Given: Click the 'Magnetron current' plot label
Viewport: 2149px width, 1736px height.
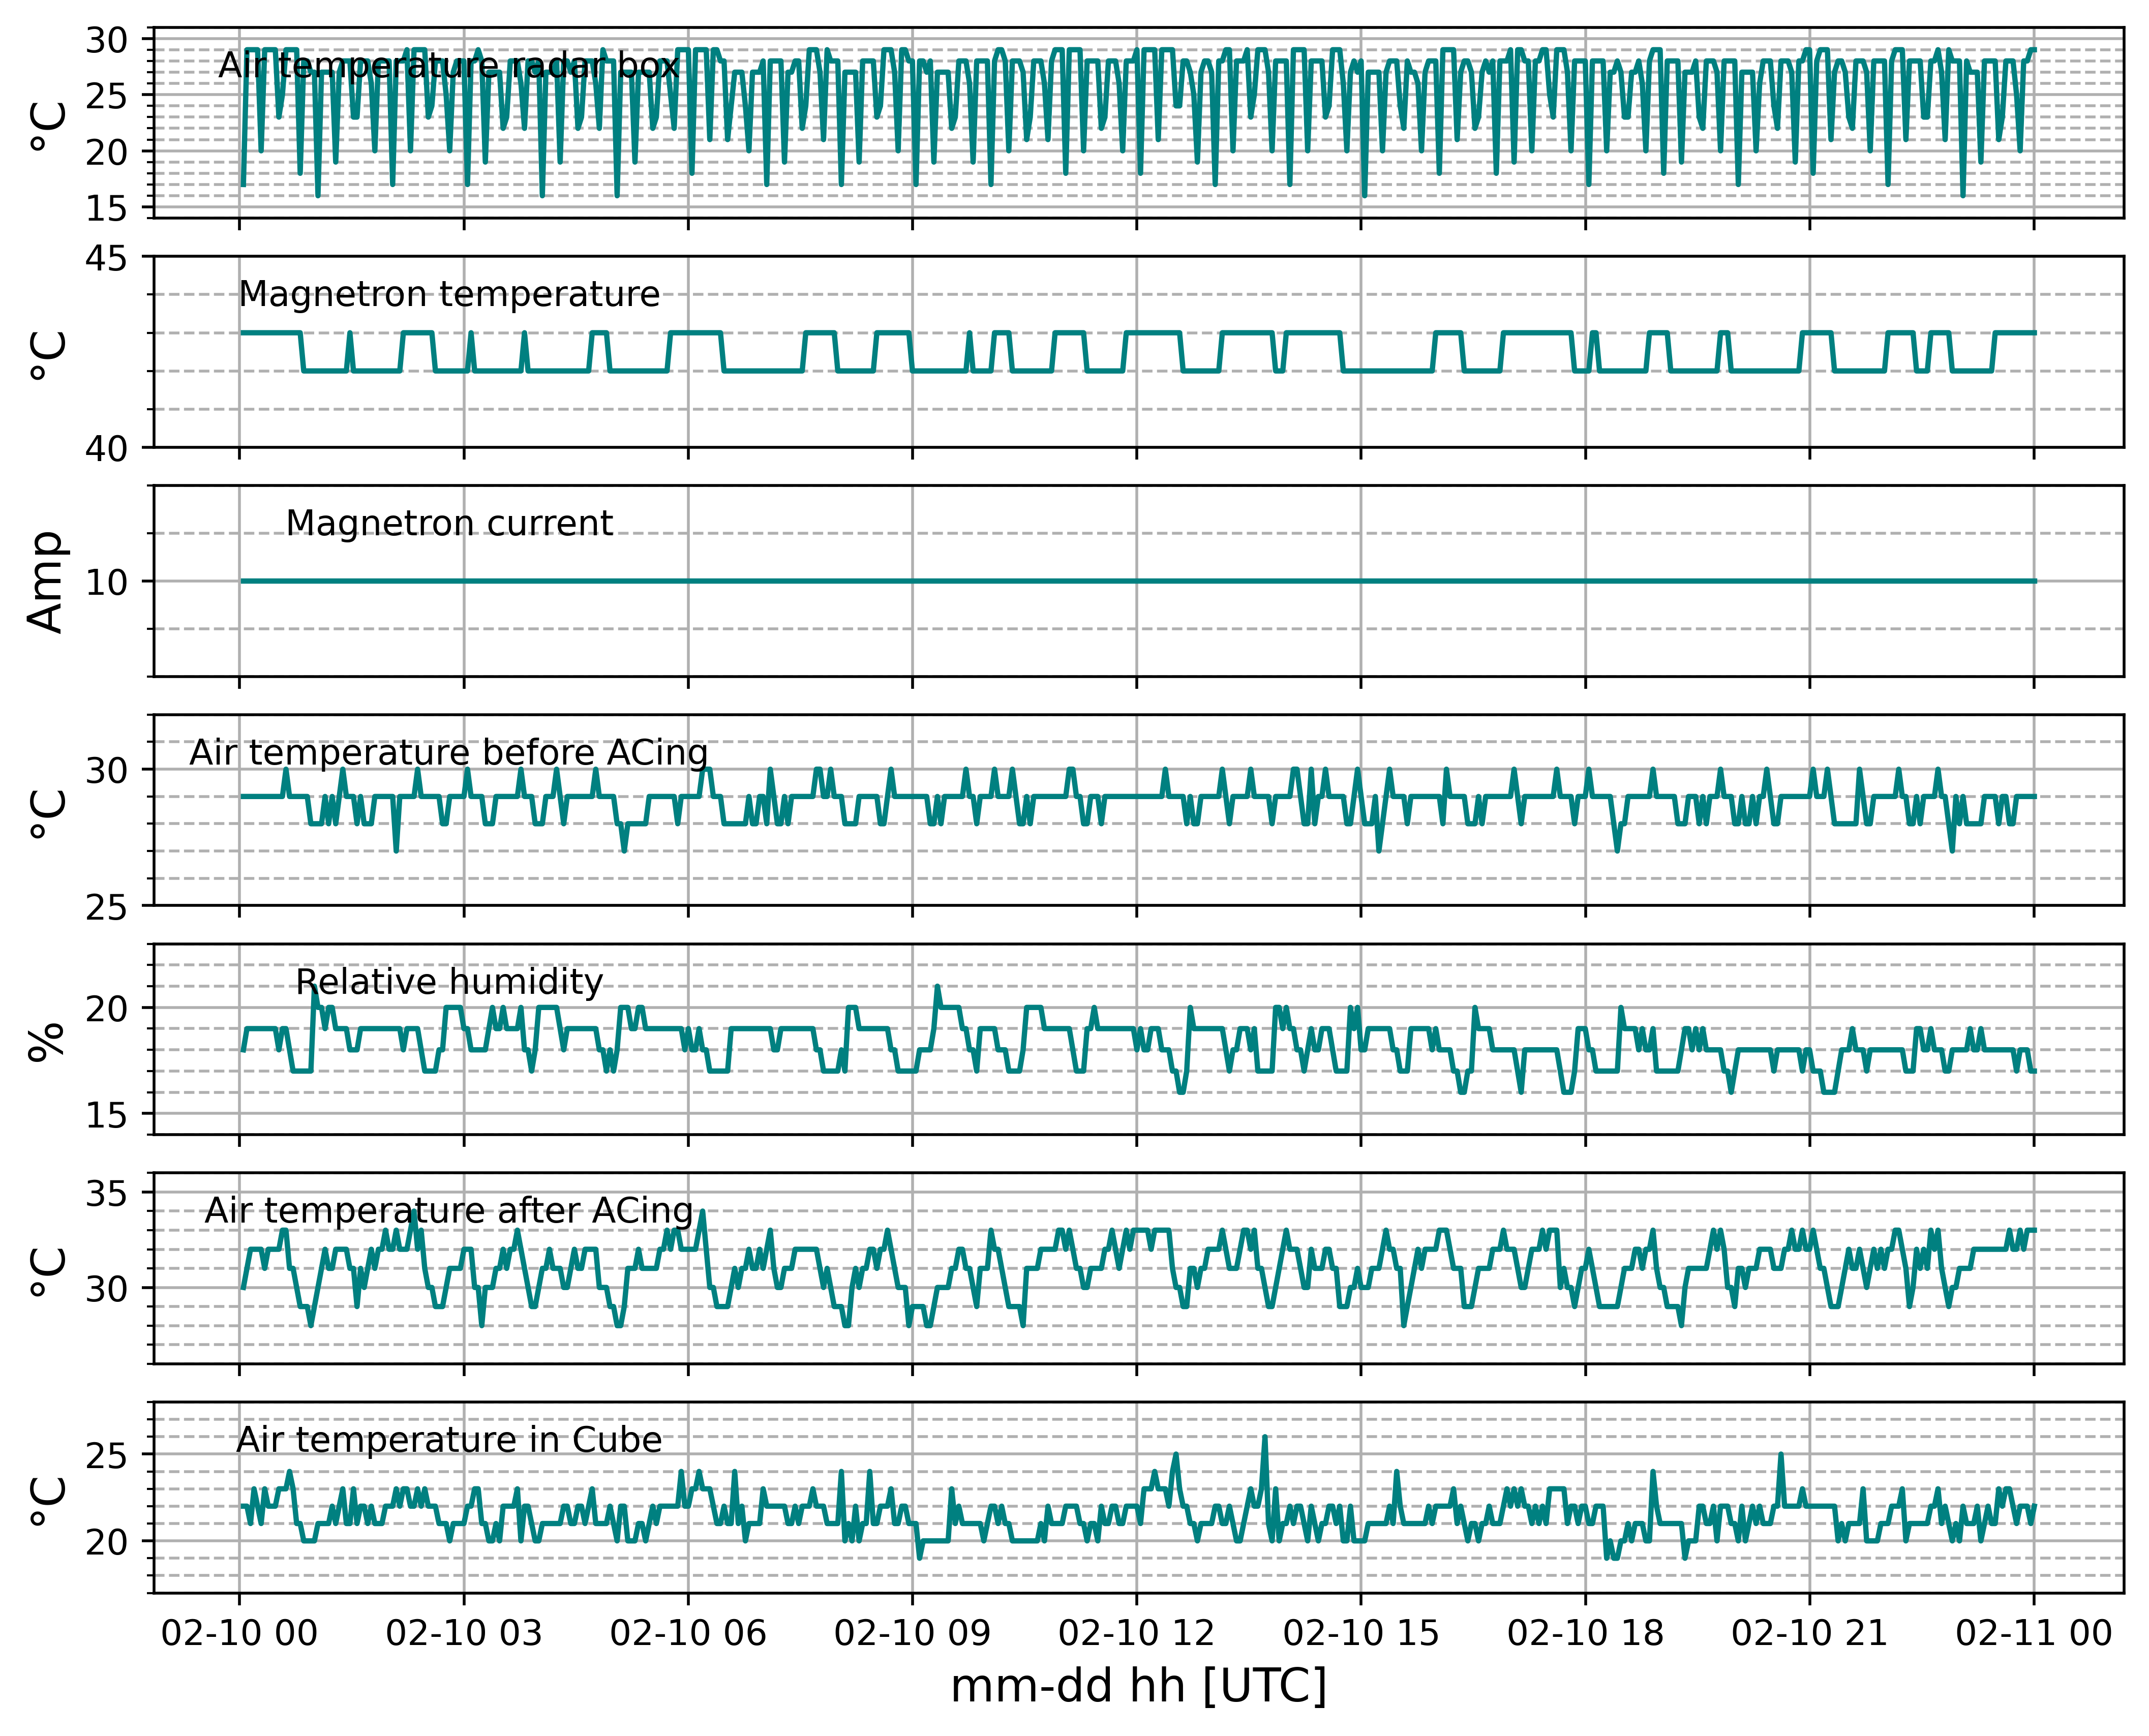Looking at the screenshot, I should tap(449, 523).
